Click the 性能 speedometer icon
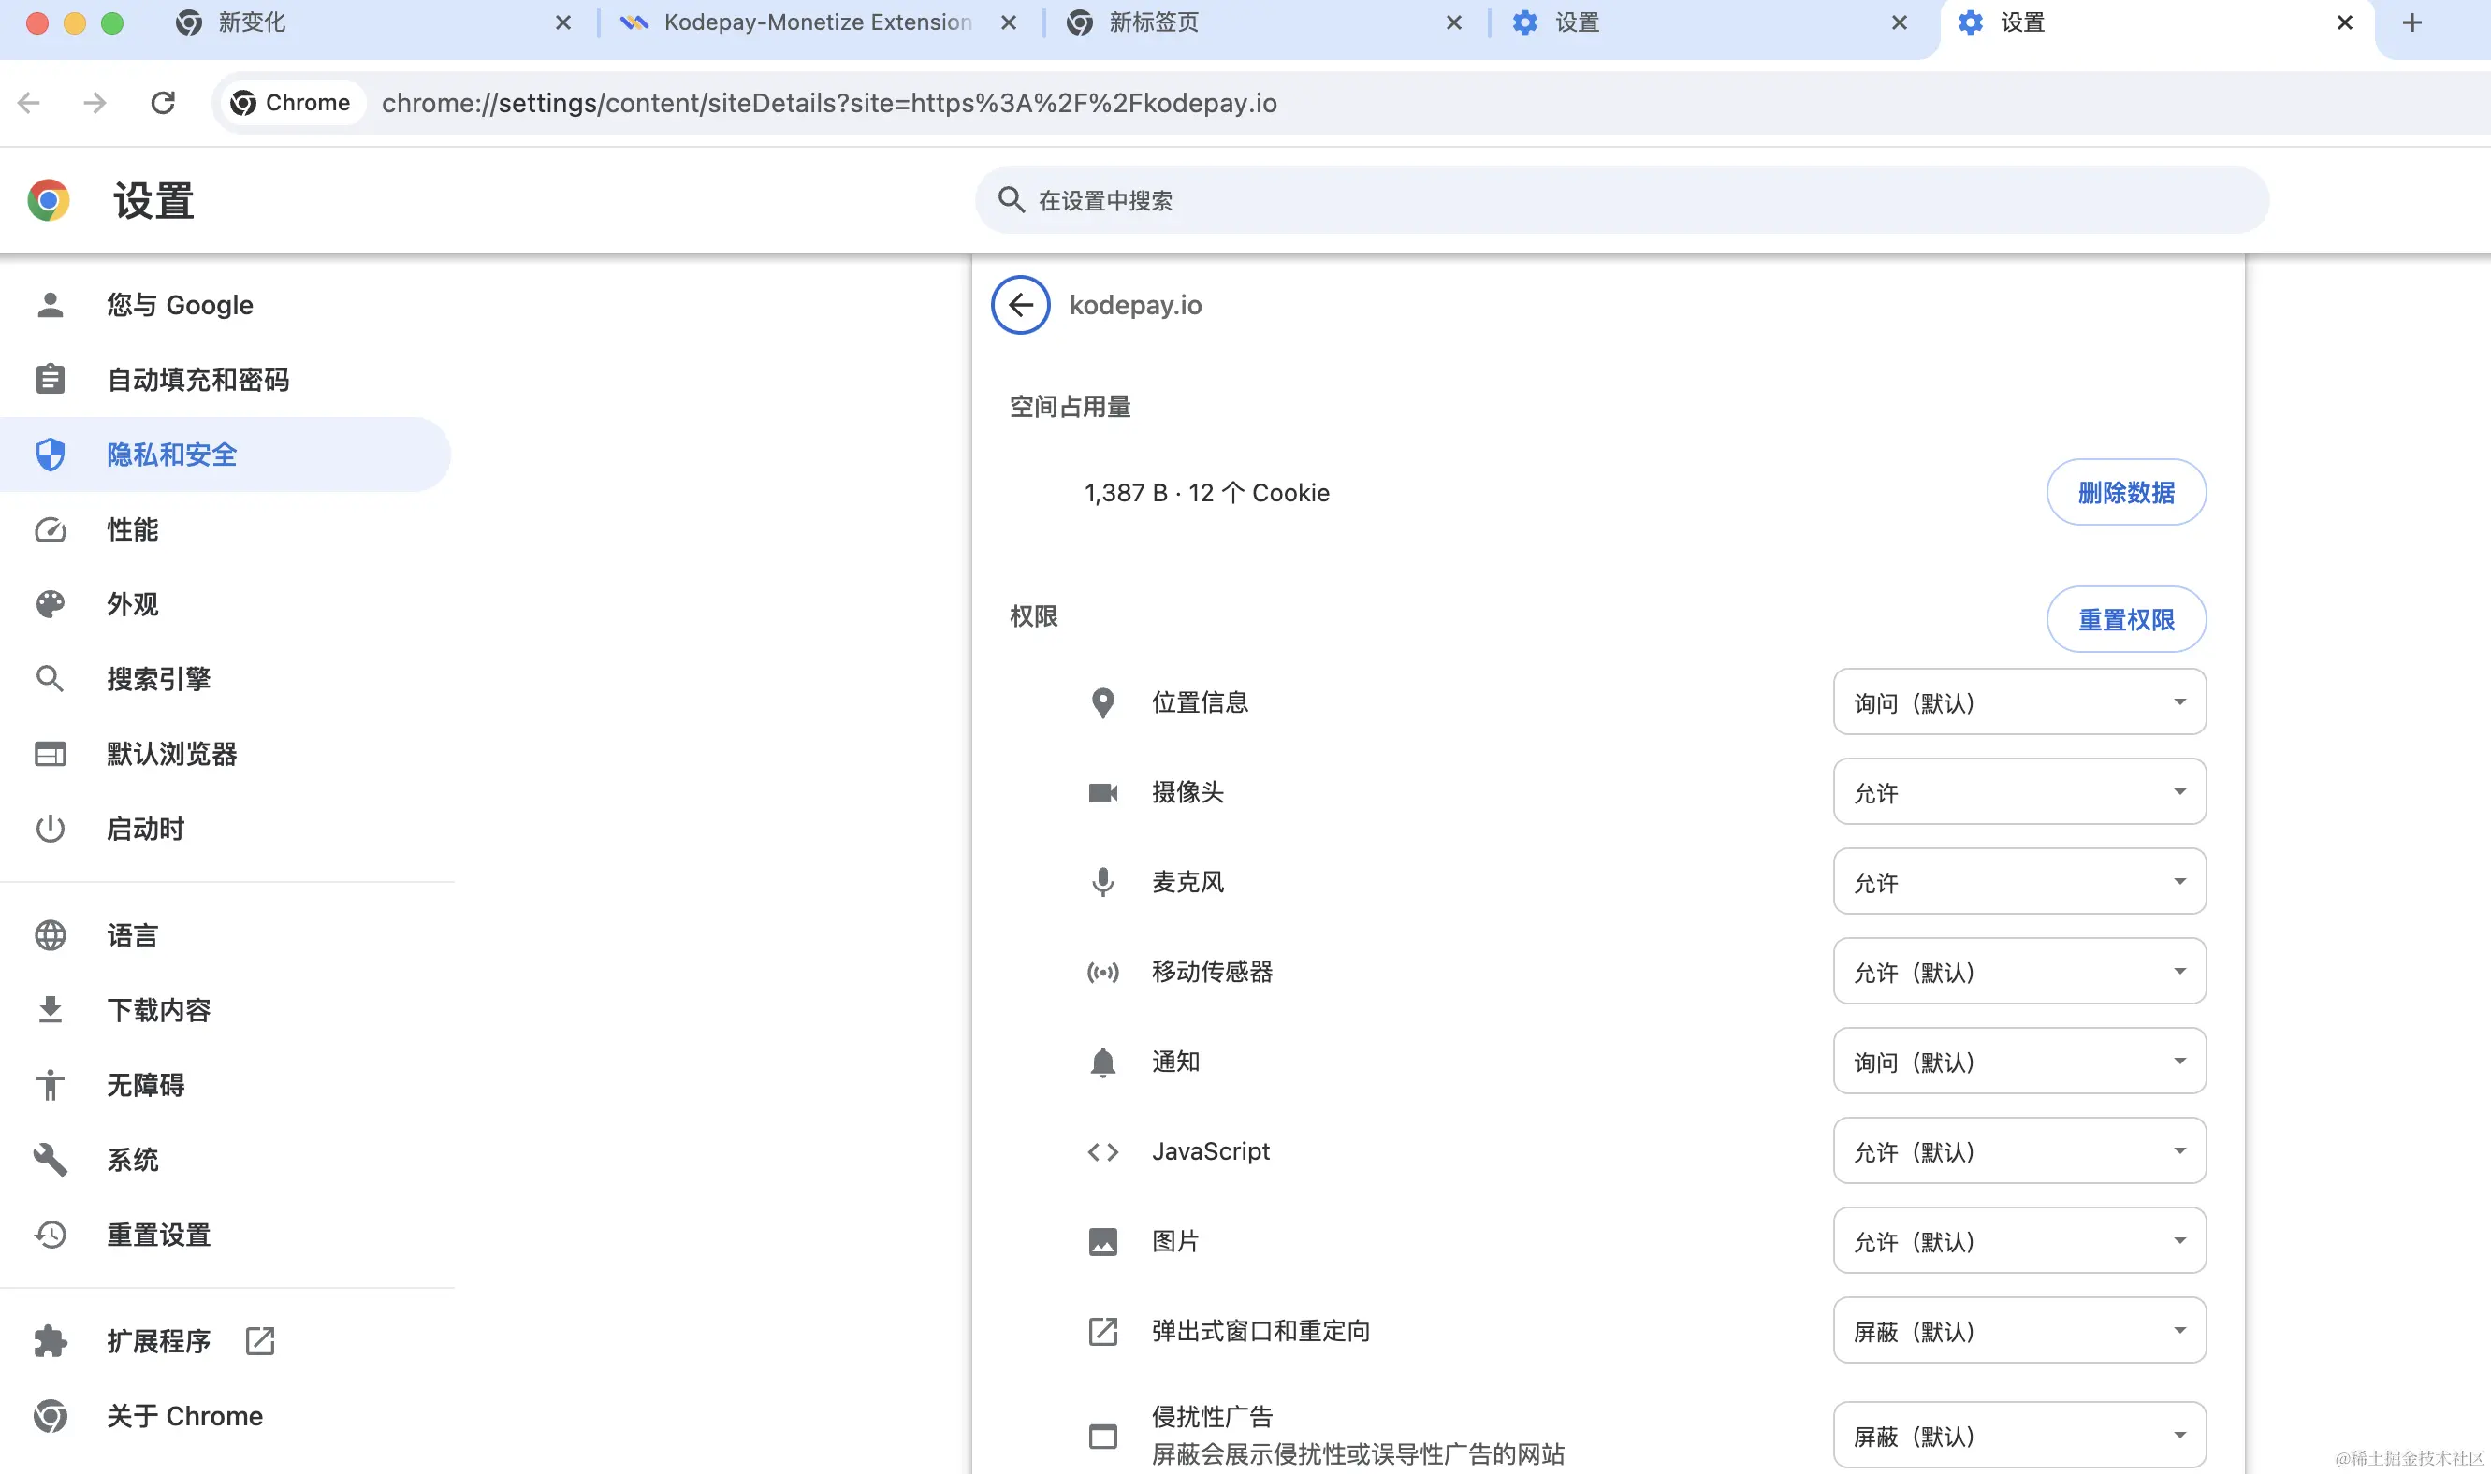Image resolution: width=2491 pixels, height=1474 pixels. point(50,529)
